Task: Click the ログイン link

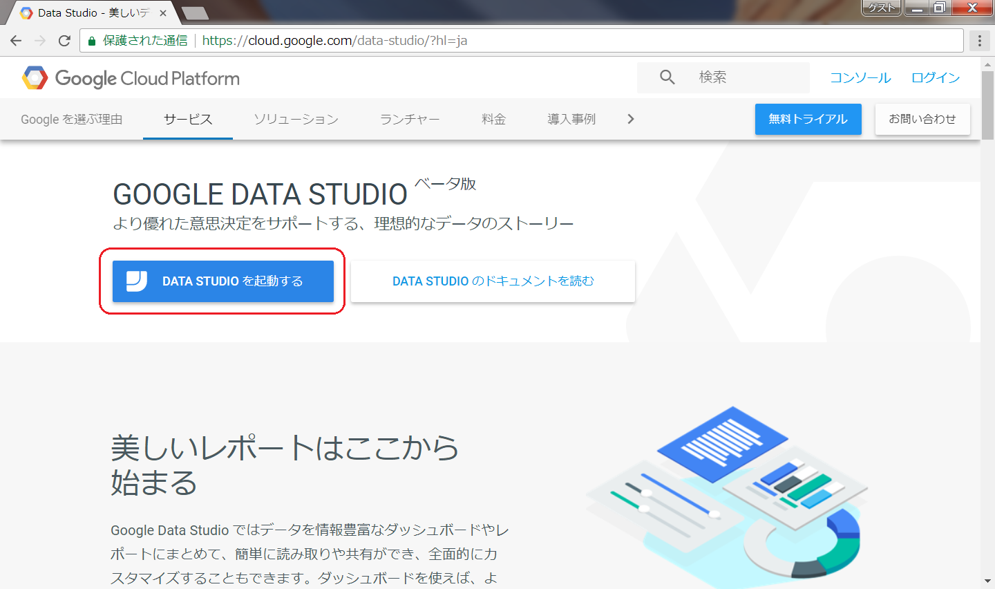Action: (x=936, y=77)
